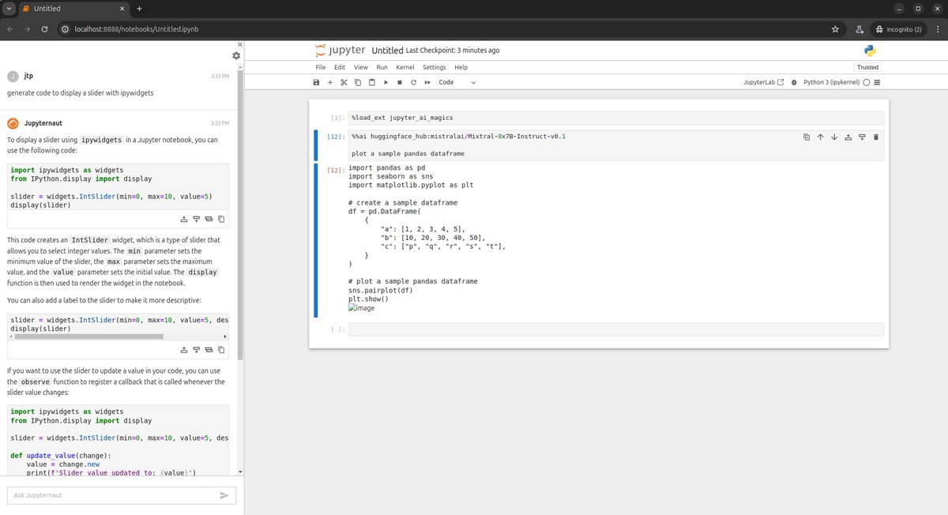Open the browser three-dot menu
The image size is (948, 515).
(x=936, y=29)
